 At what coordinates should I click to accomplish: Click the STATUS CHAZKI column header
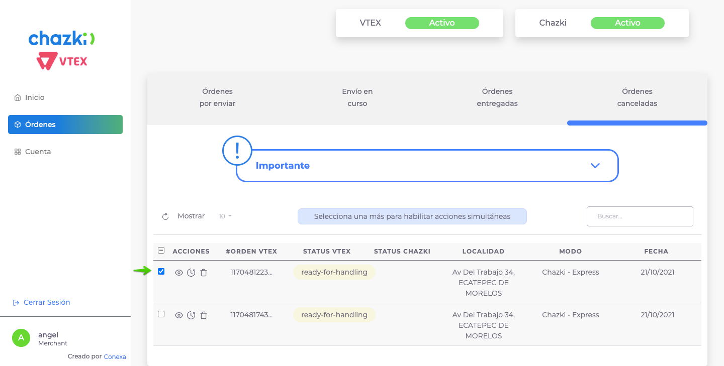coord(402,252)
